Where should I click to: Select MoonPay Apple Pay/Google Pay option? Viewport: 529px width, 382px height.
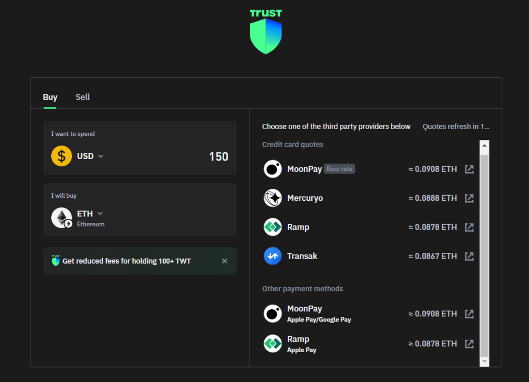[369, 313]
